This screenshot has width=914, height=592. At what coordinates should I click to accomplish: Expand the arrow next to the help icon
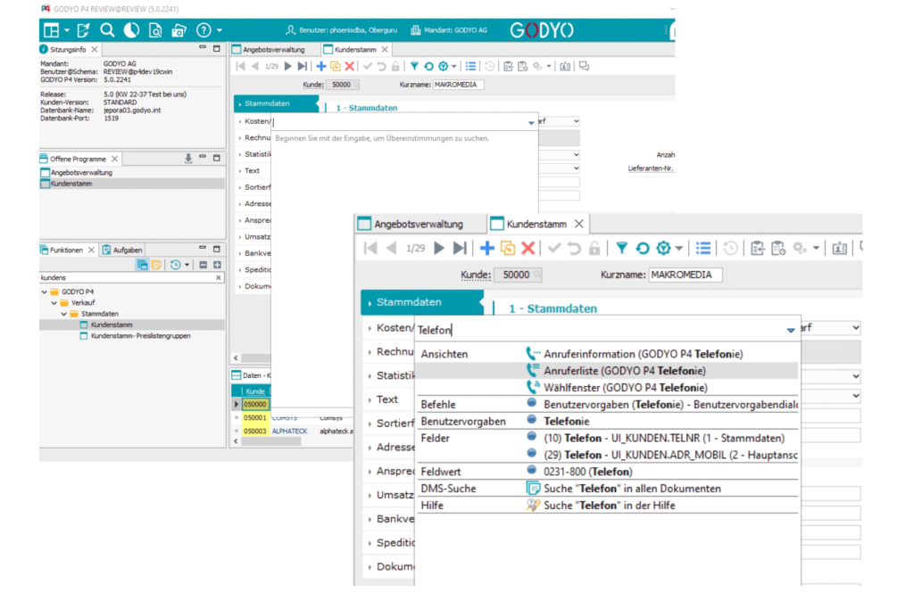click(220, 30)
